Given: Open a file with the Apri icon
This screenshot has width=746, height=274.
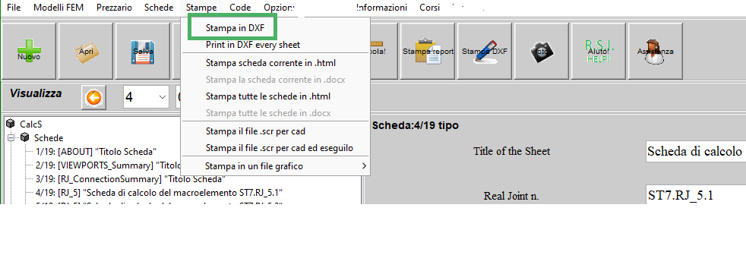Looking at the screenshot, I should tap(86, 51).
